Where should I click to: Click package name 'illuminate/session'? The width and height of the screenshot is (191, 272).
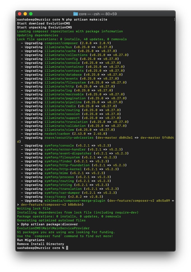click(x=62, y=114)
